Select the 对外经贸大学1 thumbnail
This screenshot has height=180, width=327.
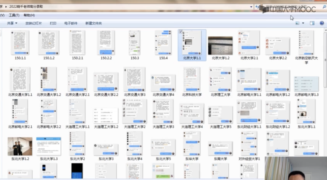249,143
